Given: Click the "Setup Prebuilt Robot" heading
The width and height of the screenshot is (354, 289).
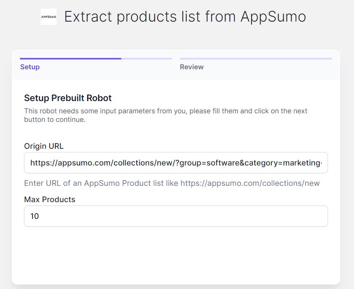Looking at the screenshot, I should click(68, 98).
